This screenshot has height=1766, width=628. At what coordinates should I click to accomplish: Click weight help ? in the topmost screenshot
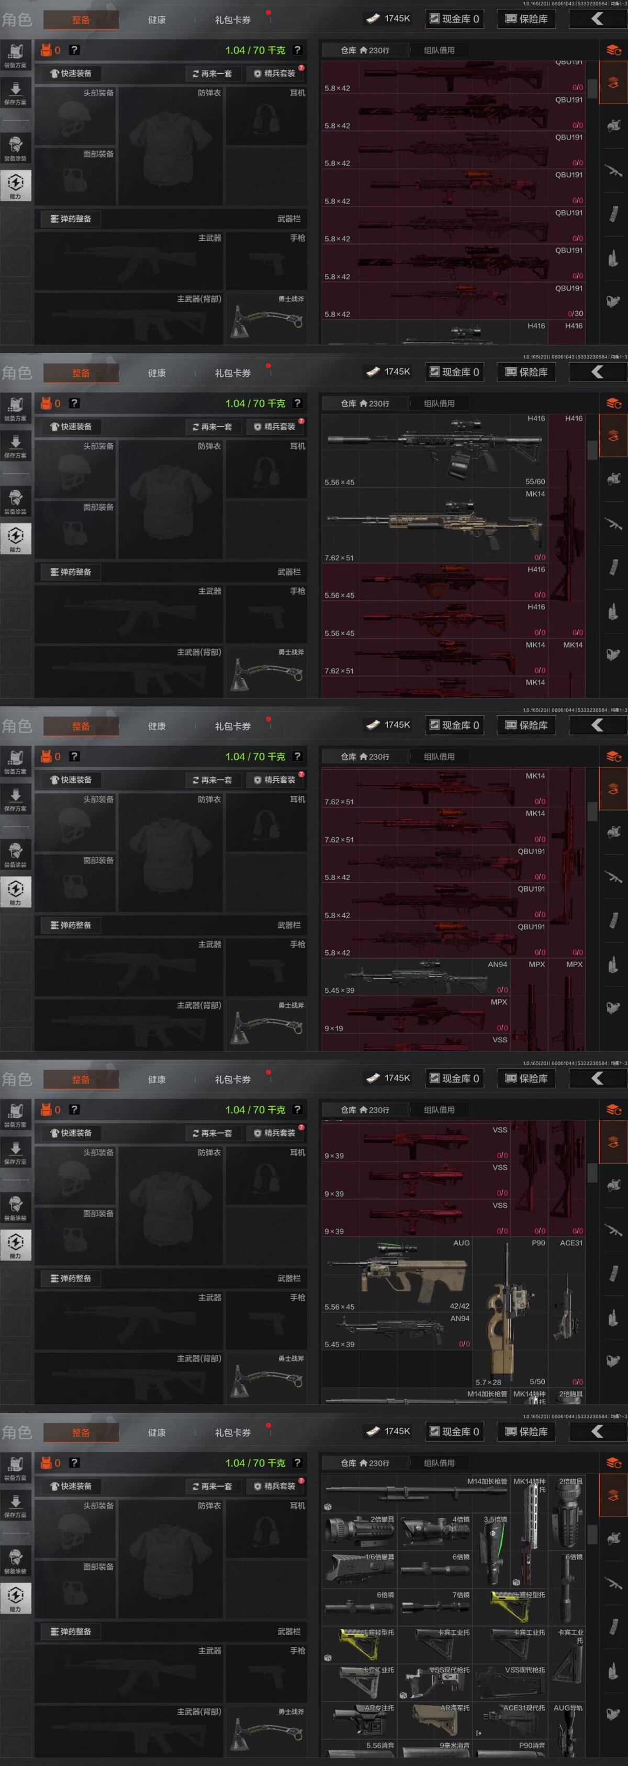(297, 50)
